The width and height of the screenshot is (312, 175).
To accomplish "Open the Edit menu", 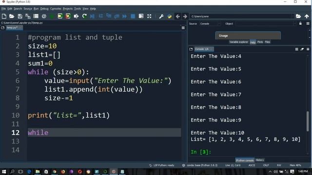I will point(10,9).
